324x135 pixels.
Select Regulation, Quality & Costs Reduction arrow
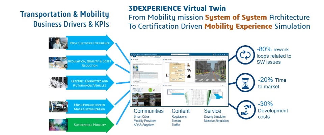pos(90,63)
